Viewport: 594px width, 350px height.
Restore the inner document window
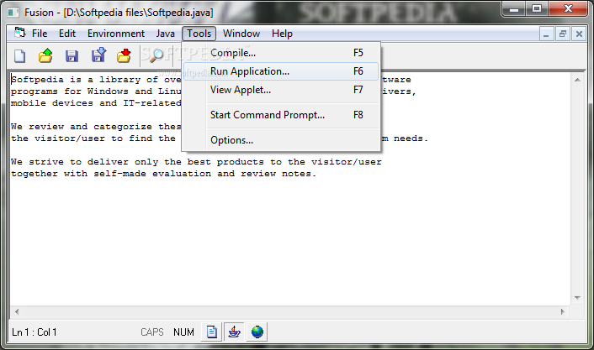click(x=563, y=34)
